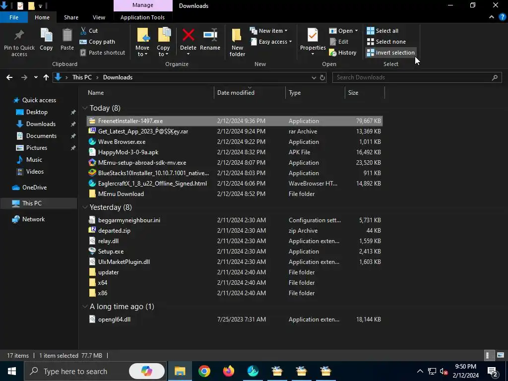Click Invert selection in ribbon
The image size is (508, 381).
390,53
